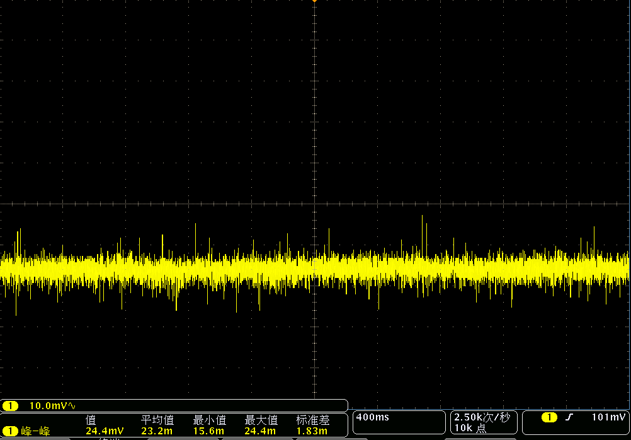
Task: Click the orange trigger position marker at top
Action: click(314, 1)
